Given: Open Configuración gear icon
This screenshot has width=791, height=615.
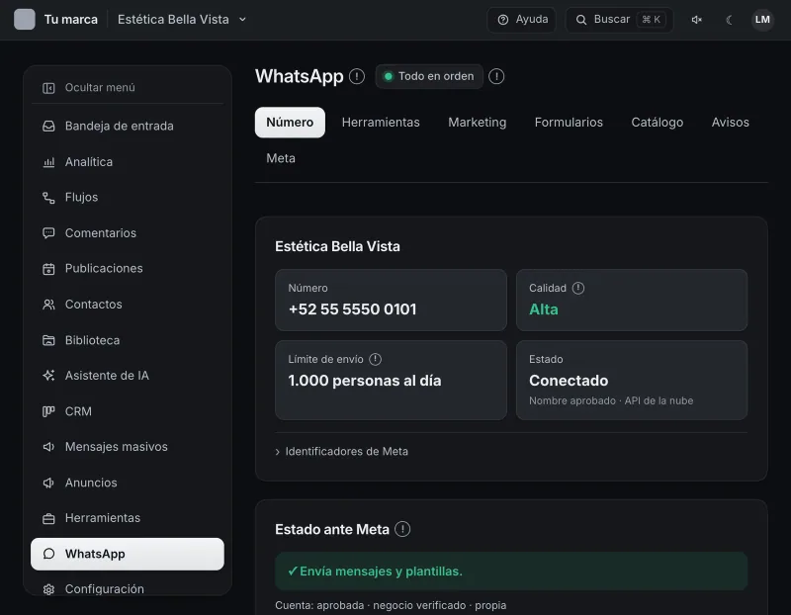Looking at the screenshot, I should click(x=48, y=589).
